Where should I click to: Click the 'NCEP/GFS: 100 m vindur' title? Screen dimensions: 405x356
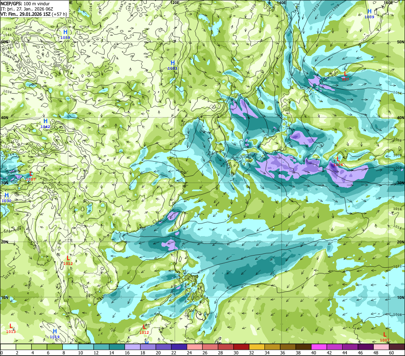coord(25,4)
